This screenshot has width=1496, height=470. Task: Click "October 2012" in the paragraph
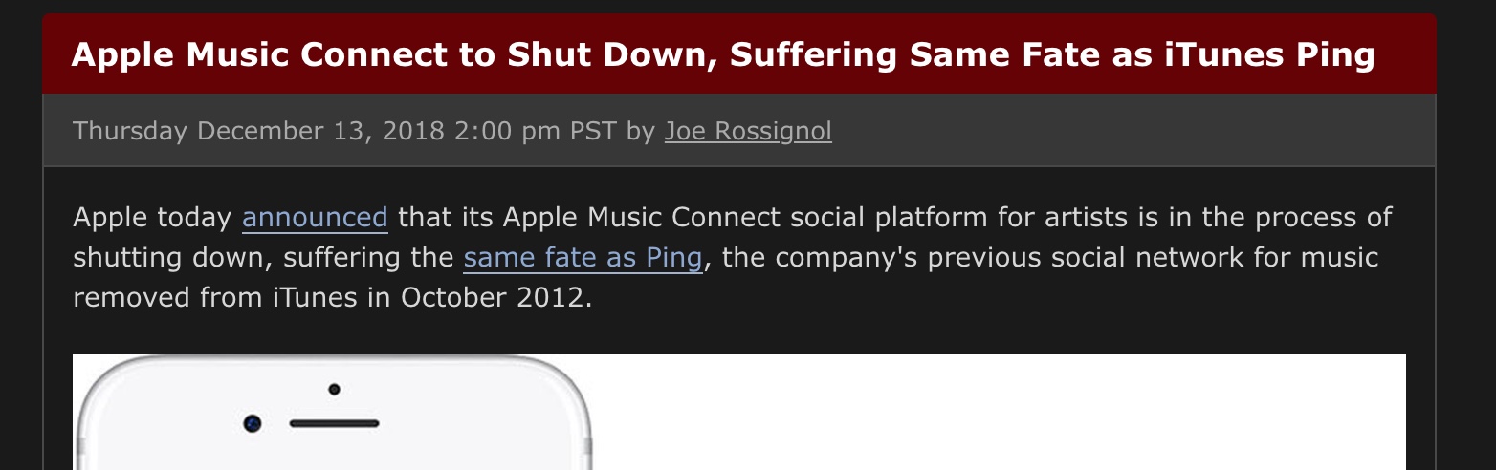pyautogui.click(x=493, y=298)
